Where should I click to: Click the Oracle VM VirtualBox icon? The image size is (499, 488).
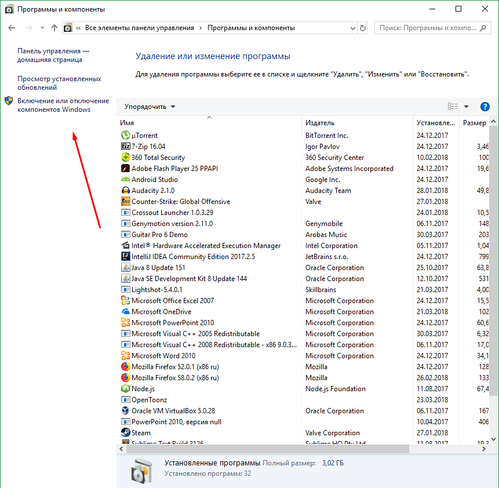[125, 411]
